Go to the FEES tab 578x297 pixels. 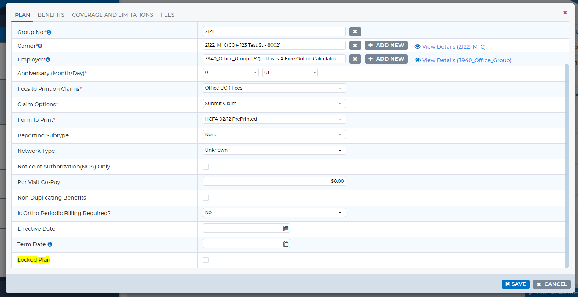coord(168,15)
